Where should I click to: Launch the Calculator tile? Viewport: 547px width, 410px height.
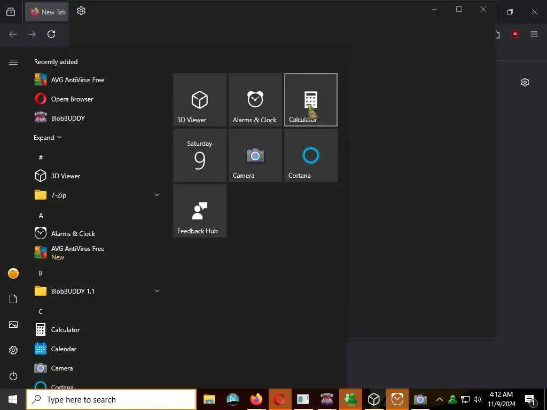[310, 100]
